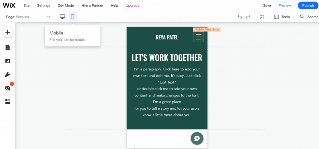
Task: Open the mobile background panel
Action: [7, 61]
